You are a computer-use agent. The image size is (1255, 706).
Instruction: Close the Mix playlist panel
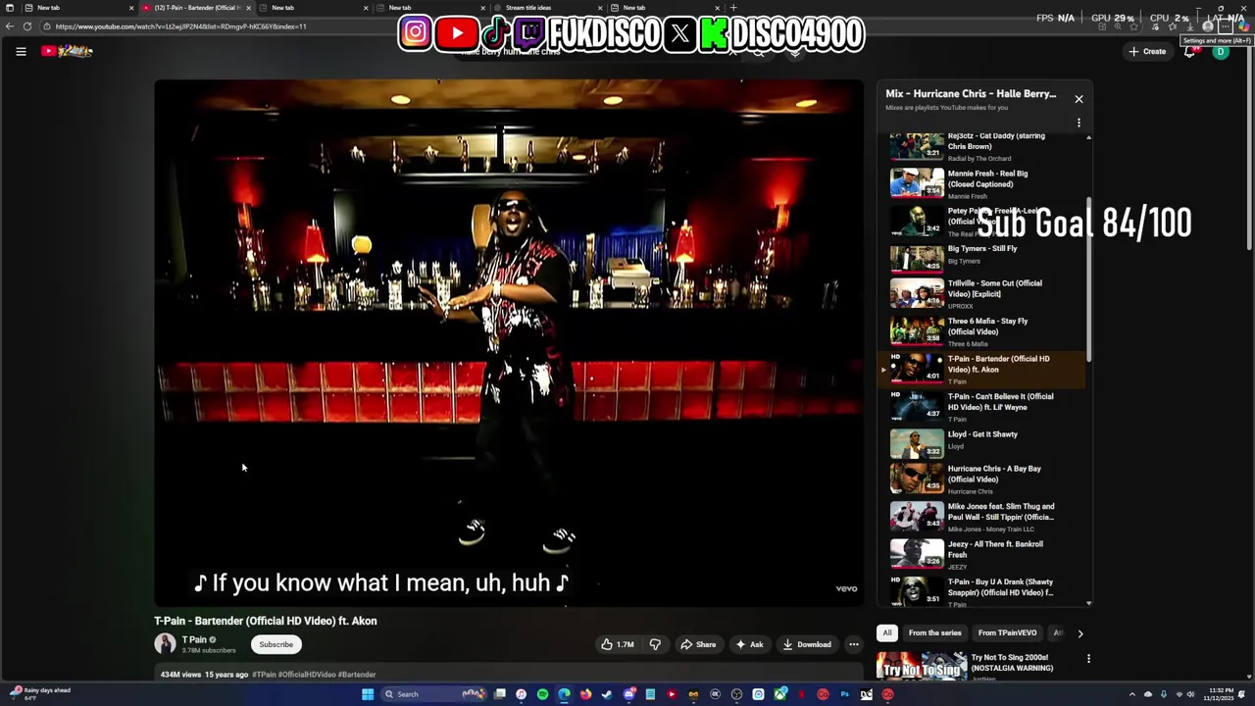(x=1079, y=99)
